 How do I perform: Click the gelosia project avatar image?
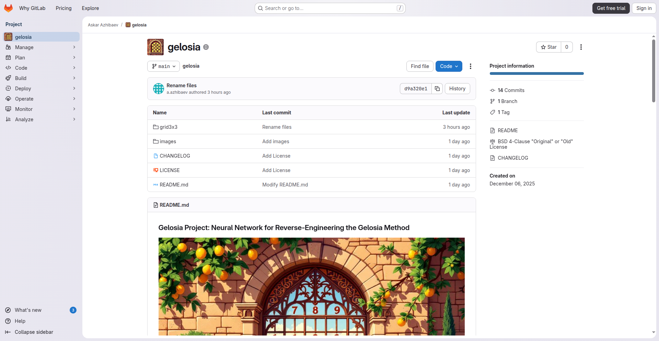click(155, 47)
